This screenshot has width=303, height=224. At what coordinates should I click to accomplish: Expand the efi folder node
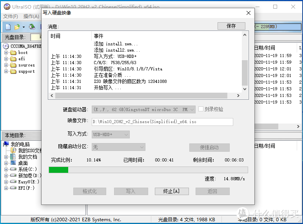pos(6,59)
